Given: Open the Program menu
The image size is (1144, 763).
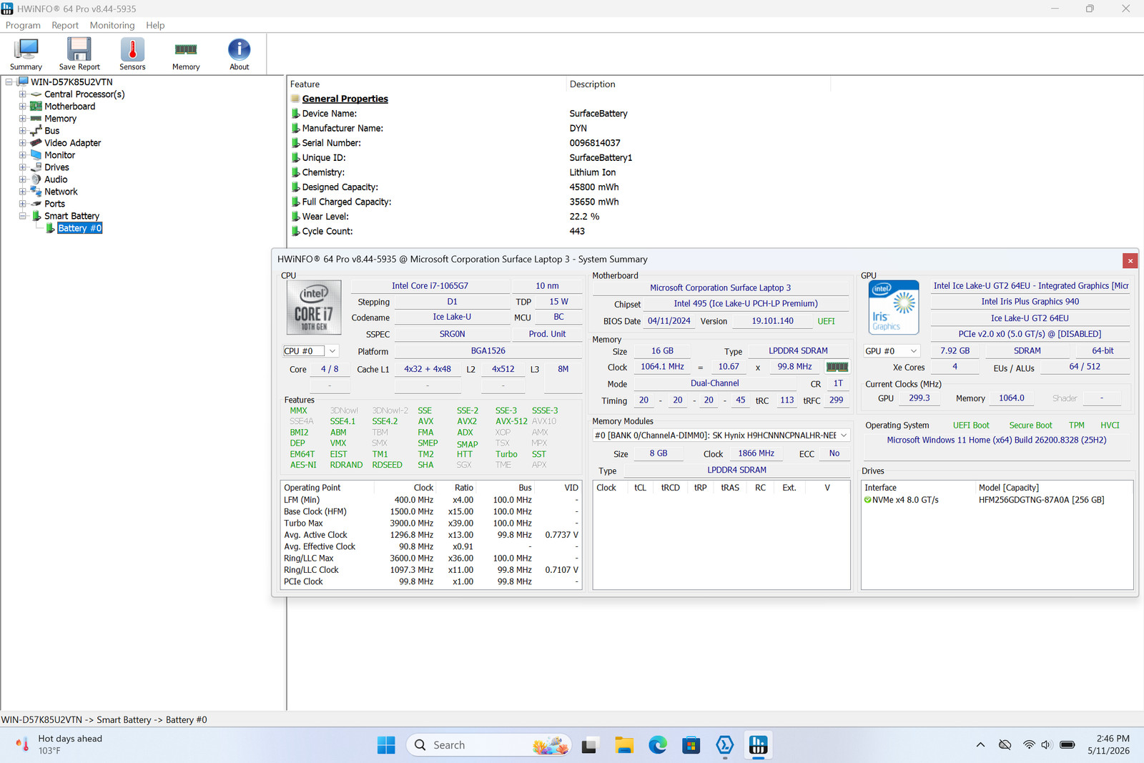Looking at the screenshot, I should 23,25.
